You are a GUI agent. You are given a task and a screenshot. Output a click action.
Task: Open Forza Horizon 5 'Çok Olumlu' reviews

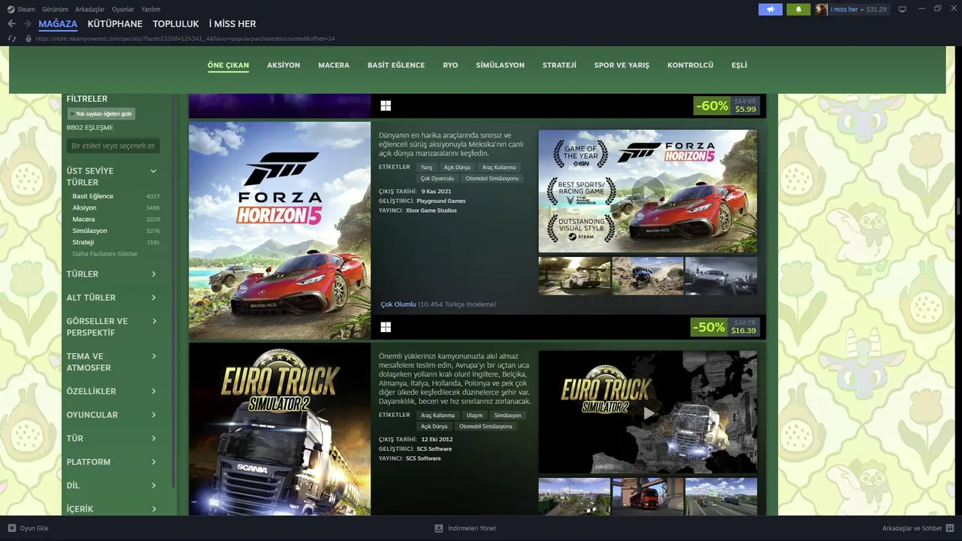point(398,304)
